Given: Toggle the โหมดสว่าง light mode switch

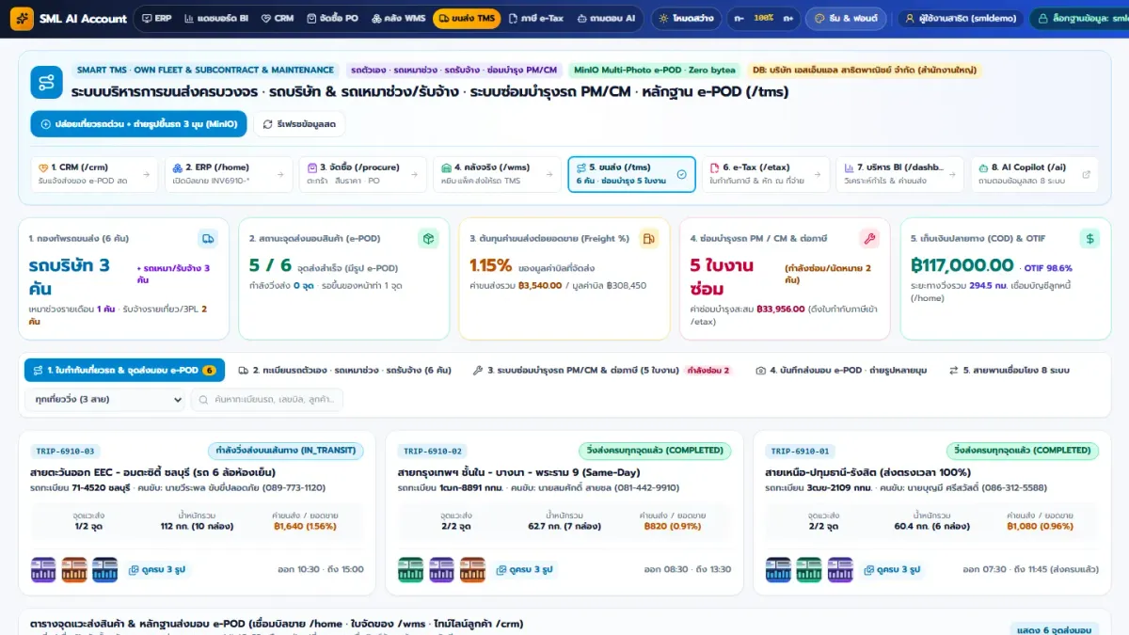Looking at the screenshot, I should pos(687,18).
